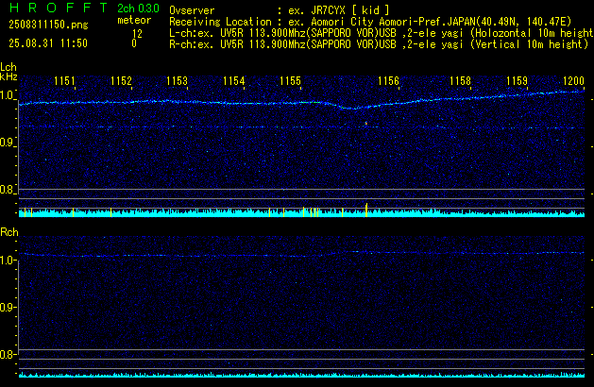Click the Receiving Location line
594x387 pixels.
click(x=370, y=22)
